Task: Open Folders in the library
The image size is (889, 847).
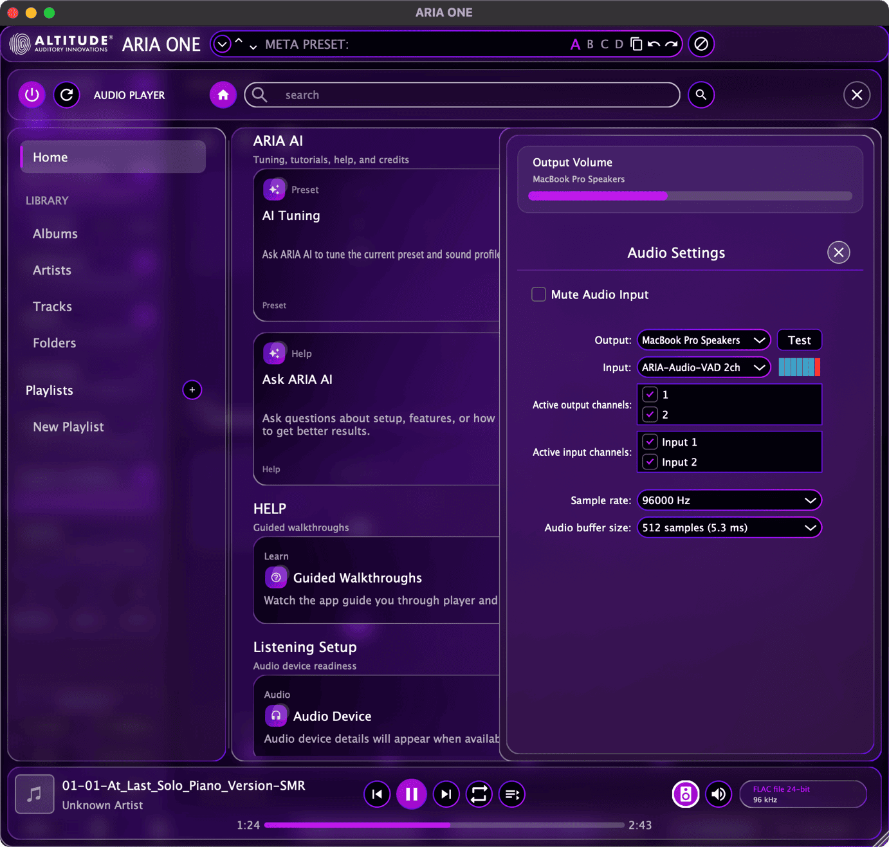Action: click(x=54, y=343)
